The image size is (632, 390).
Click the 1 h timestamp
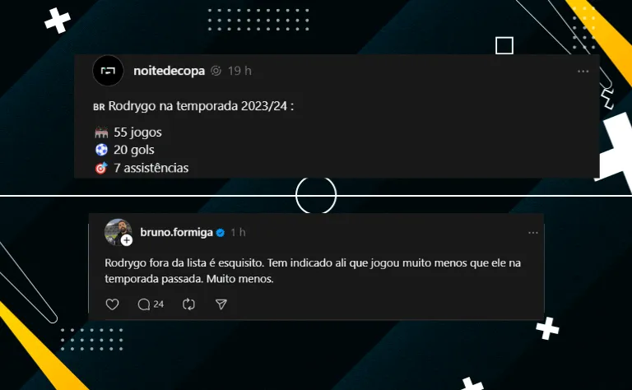coord(238,233)
